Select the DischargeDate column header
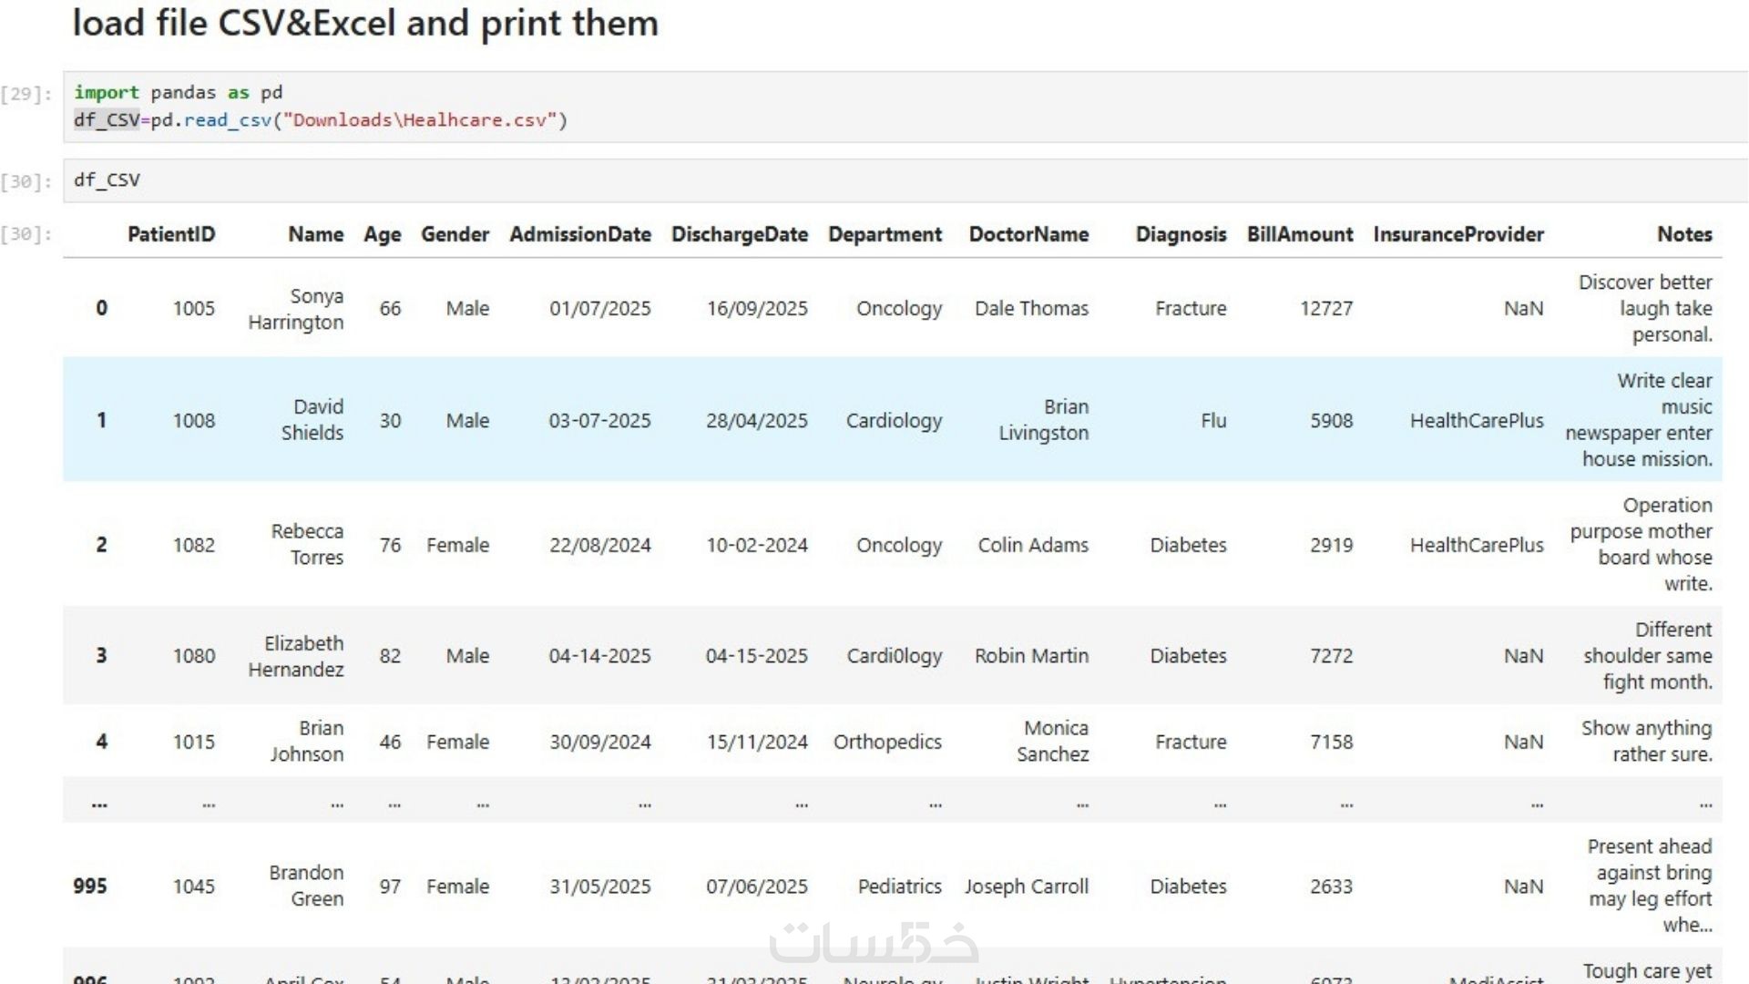Image resolution: width=1749 pixels, height=984 pixels. coord(739,235)
